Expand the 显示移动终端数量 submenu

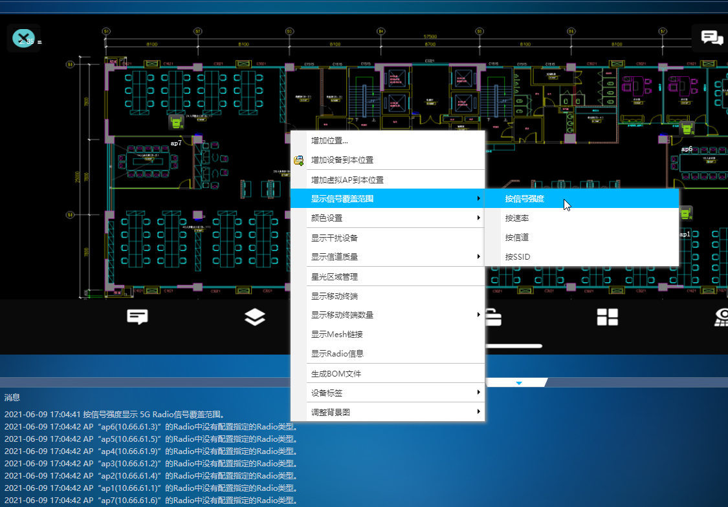[x=388, y=315]
